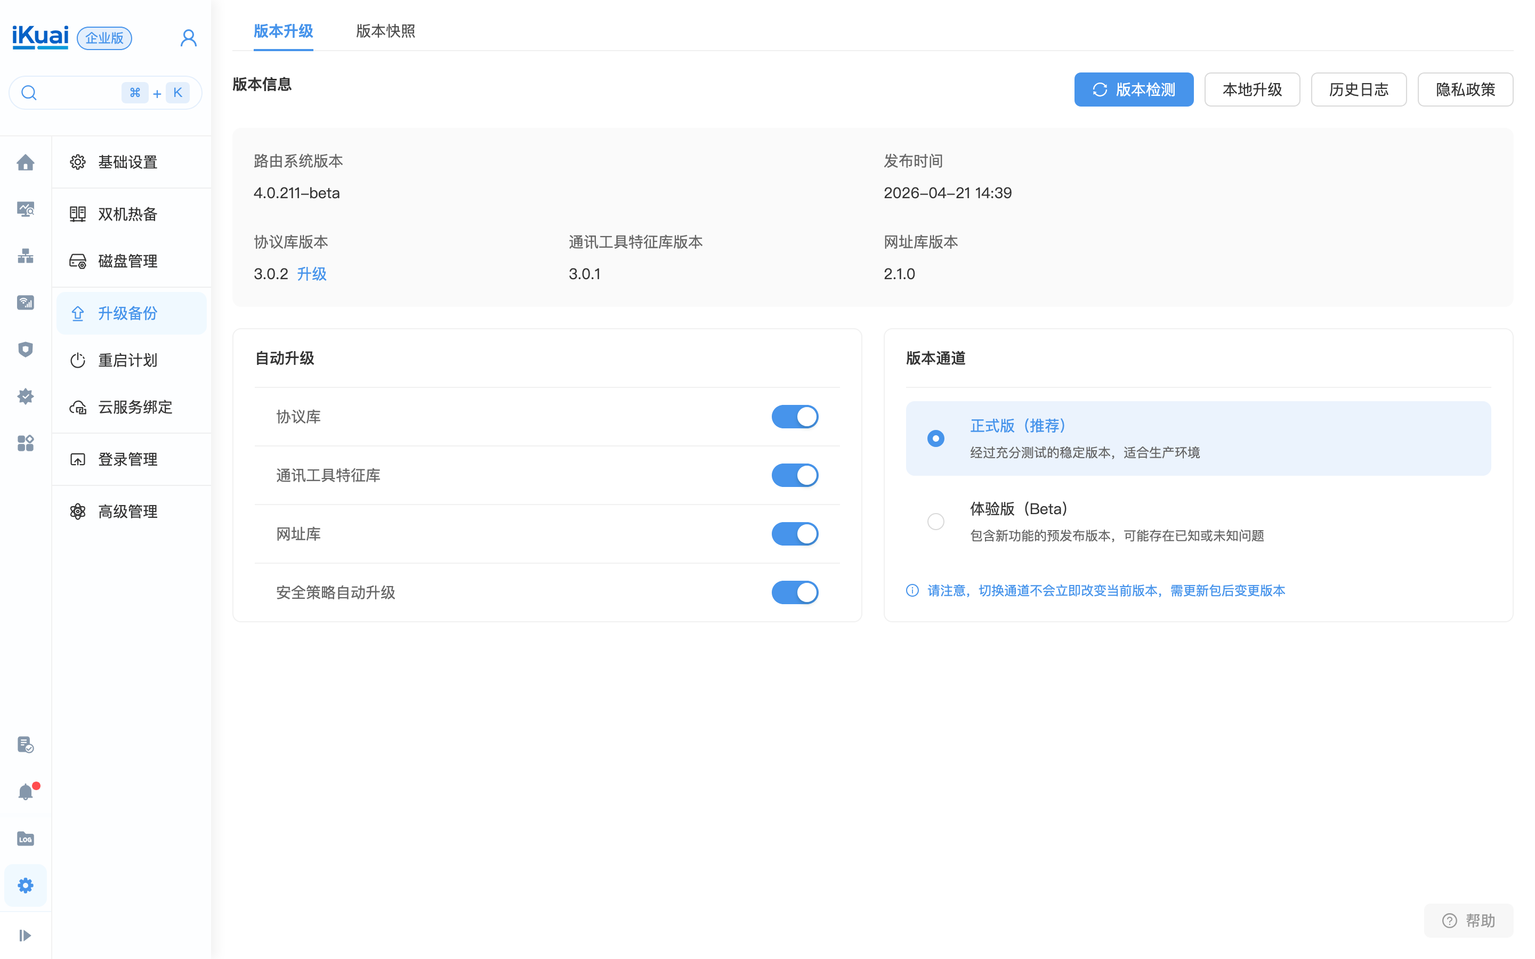The height and width of the screenshot is (959, 1535).
Task: Click the 升级 link beside 3.0.2
Action: point(311,274)
